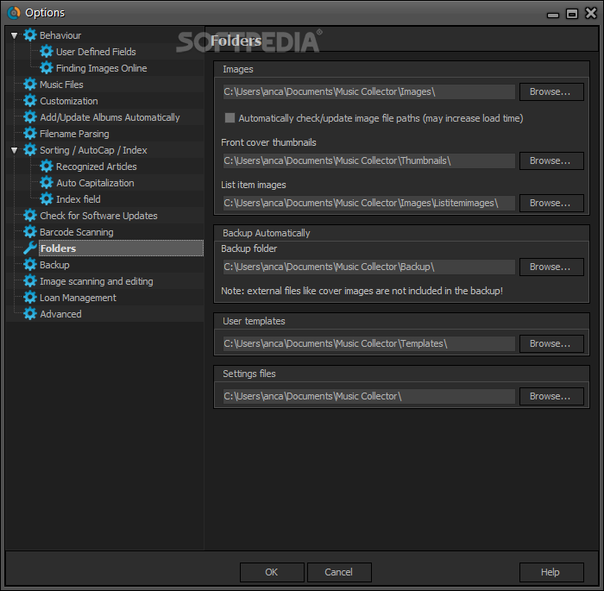Click gear icon for Image scanning and editing

[x=30, y=281]
